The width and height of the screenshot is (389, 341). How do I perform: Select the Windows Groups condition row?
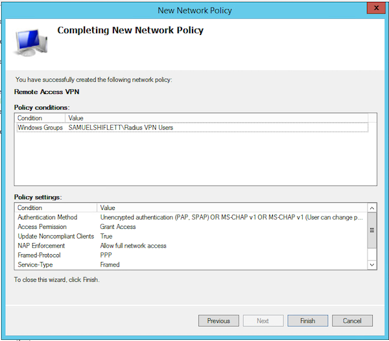coord(193,128)
